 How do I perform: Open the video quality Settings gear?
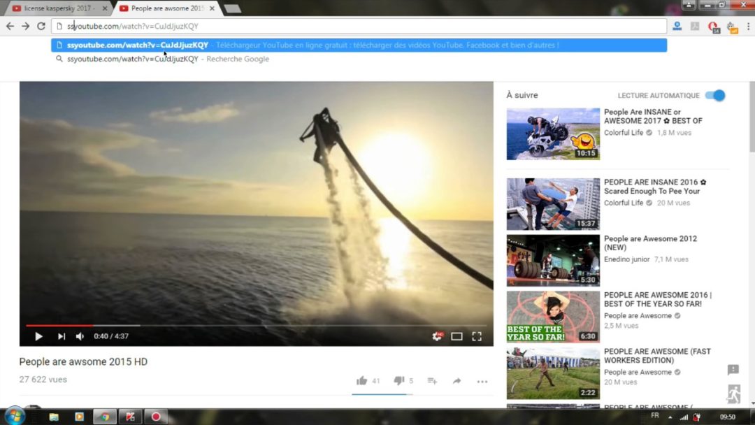pyautogui.click(x=438, y=336)
